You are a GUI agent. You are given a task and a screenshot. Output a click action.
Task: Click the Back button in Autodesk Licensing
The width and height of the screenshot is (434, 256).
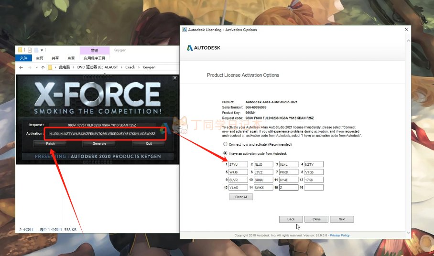(x=291, y=219)
